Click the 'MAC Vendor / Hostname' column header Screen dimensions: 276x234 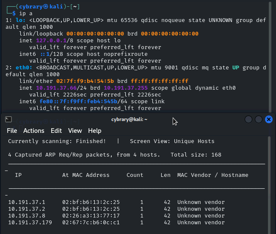(213, 175)
